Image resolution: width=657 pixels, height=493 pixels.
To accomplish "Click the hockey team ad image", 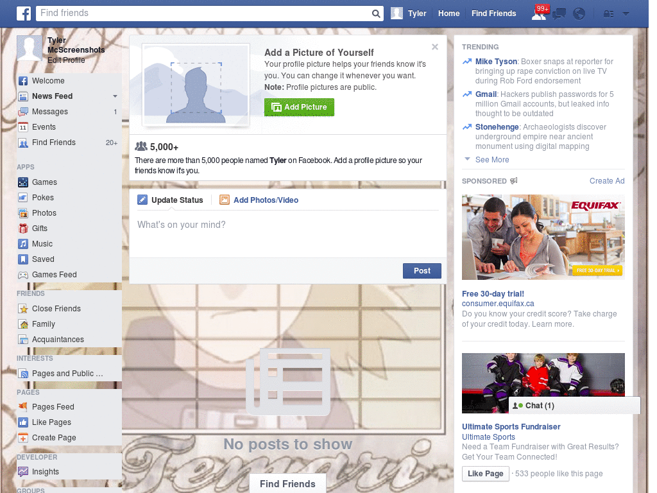I will click(543, 383).
